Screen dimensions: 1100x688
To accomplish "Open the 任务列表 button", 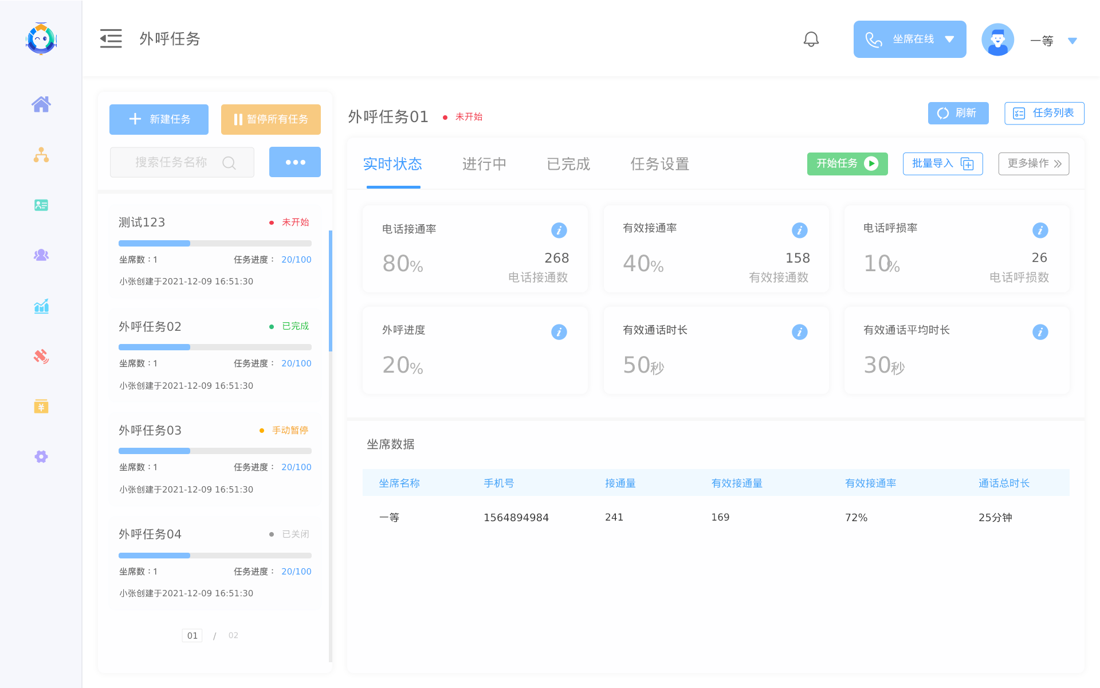I will pyautogui.click(x=1044, y=113).
